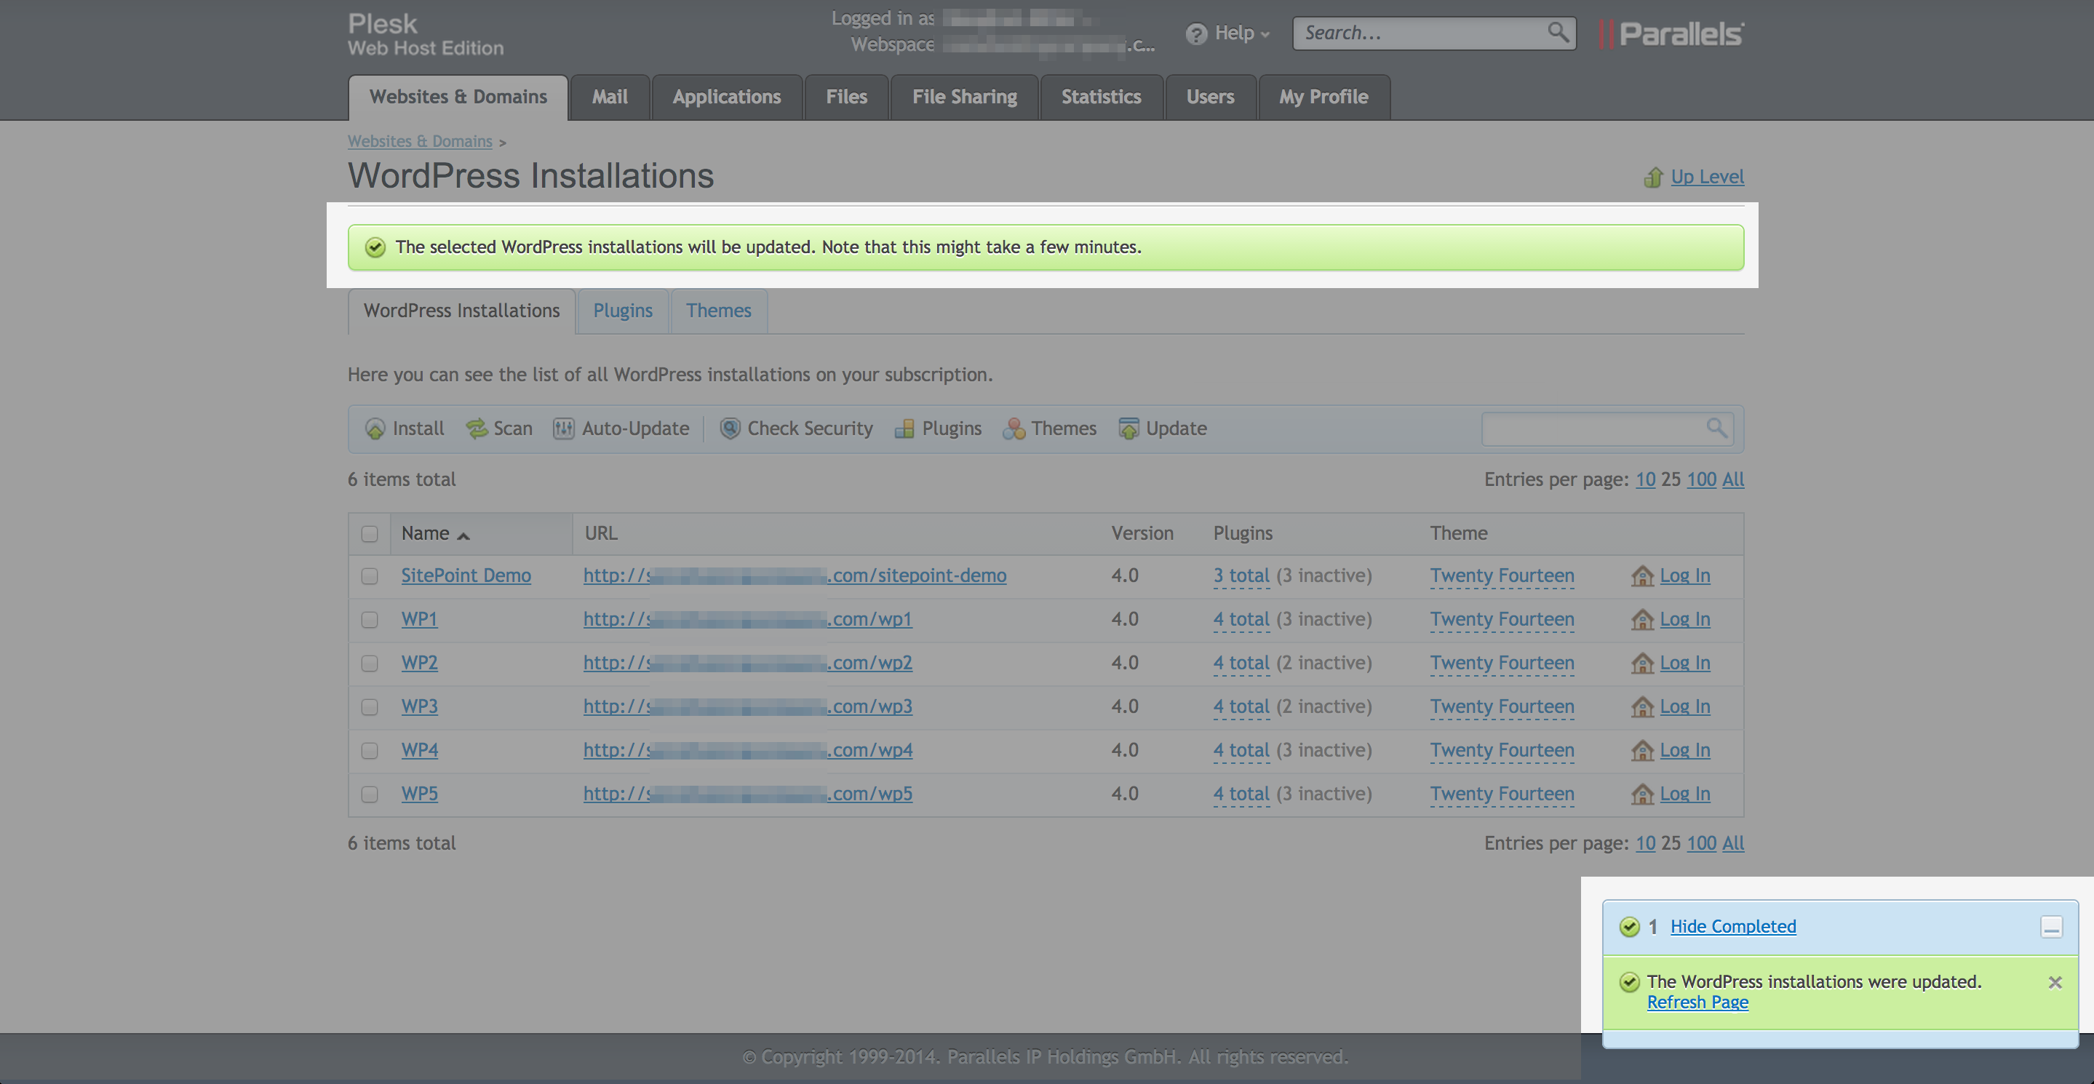Click the Hide Completed link
The height and width of the screenshot is (1084, 2094).
click(x=1733, y=927)
